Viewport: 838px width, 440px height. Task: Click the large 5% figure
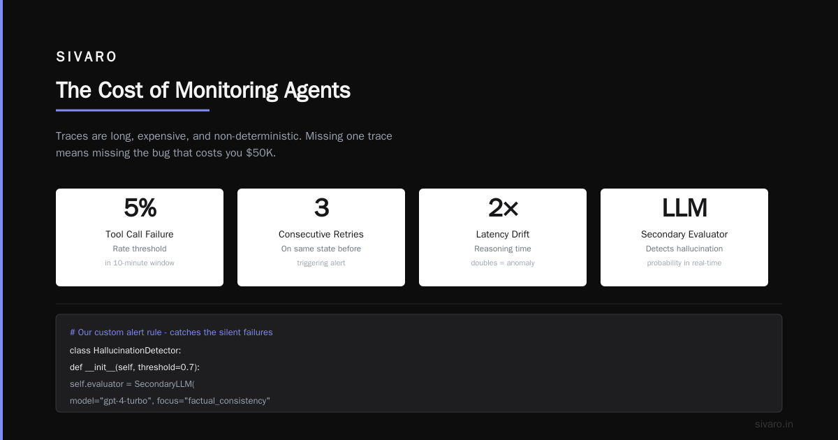coord(140,208)
